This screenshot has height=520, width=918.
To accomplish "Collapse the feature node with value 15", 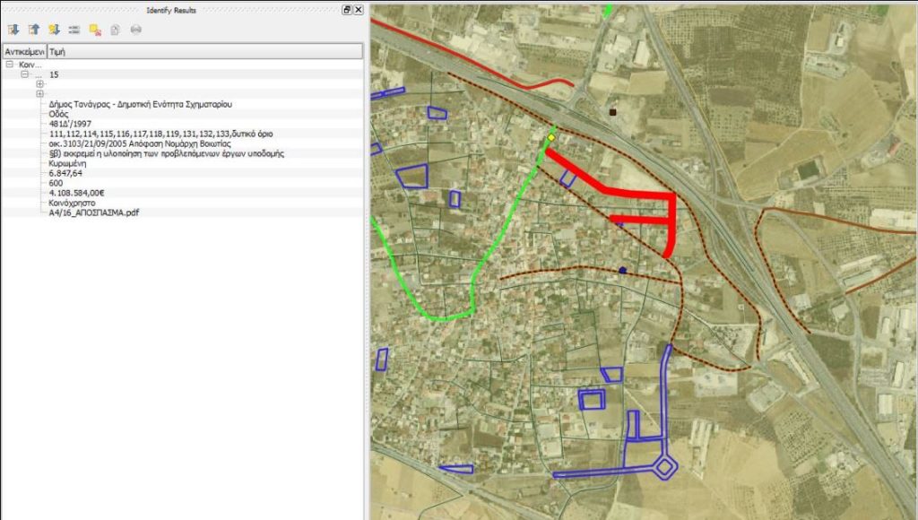I will (25, 75).
